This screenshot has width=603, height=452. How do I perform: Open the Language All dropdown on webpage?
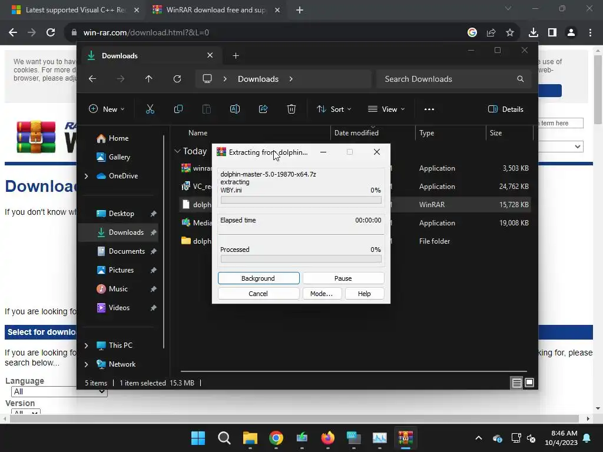59,391
